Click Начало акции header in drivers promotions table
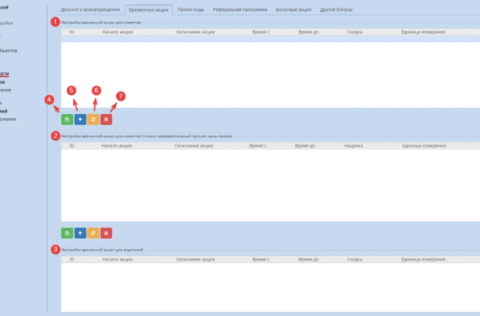This screenshot has height=316, width=480. pyautogui.click(x=116, y=258)
